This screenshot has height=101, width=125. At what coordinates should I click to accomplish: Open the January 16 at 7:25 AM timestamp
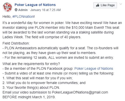tap(45, 10)
